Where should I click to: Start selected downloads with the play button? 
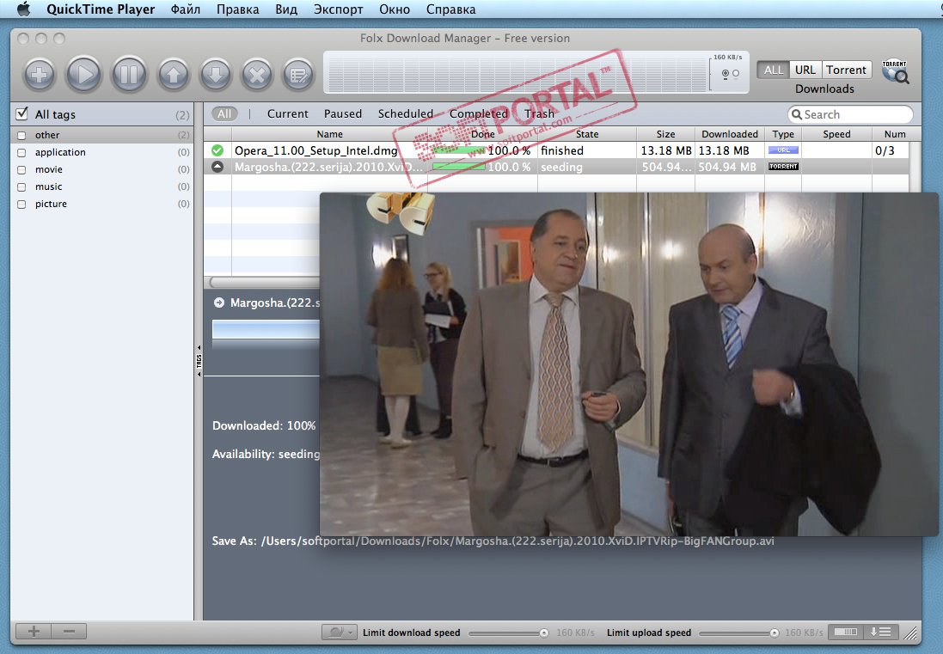tap(83, 75)
